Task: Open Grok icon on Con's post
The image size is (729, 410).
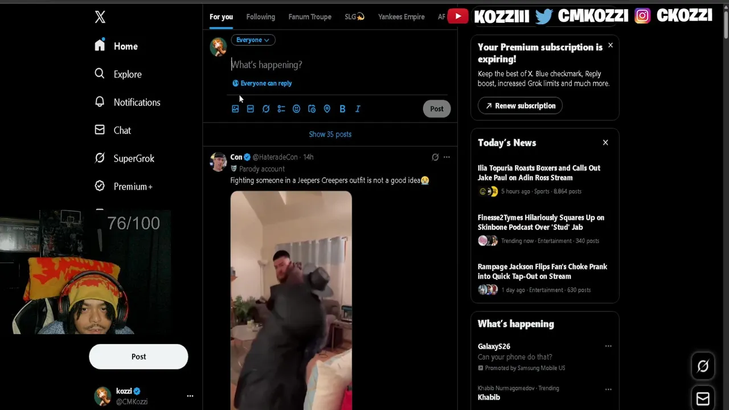Action: [435, 157]
